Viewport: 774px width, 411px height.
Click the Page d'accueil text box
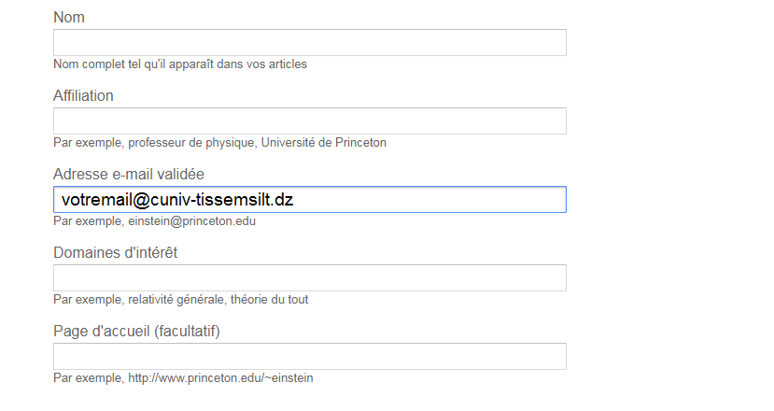point(309,357)
